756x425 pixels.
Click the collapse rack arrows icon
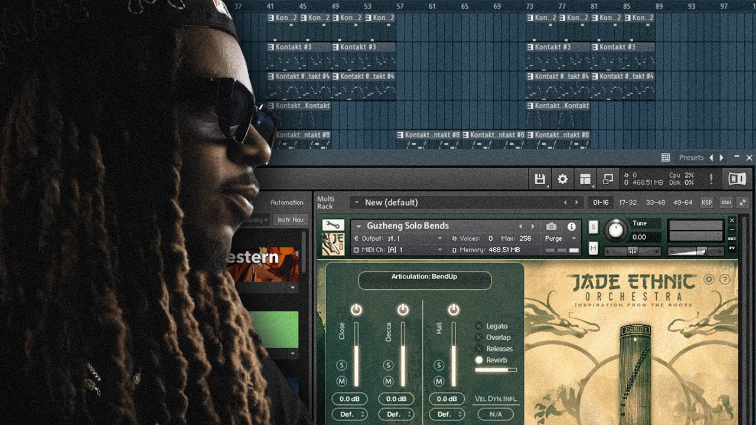coord(743,202)
